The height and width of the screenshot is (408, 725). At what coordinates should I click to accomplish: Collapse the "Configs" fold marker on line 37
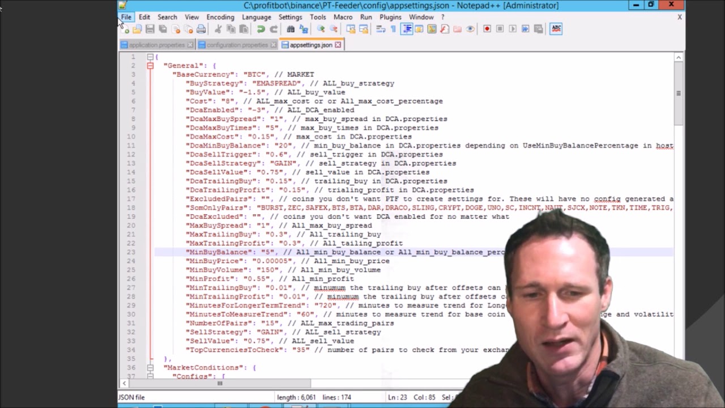[150, 376]
